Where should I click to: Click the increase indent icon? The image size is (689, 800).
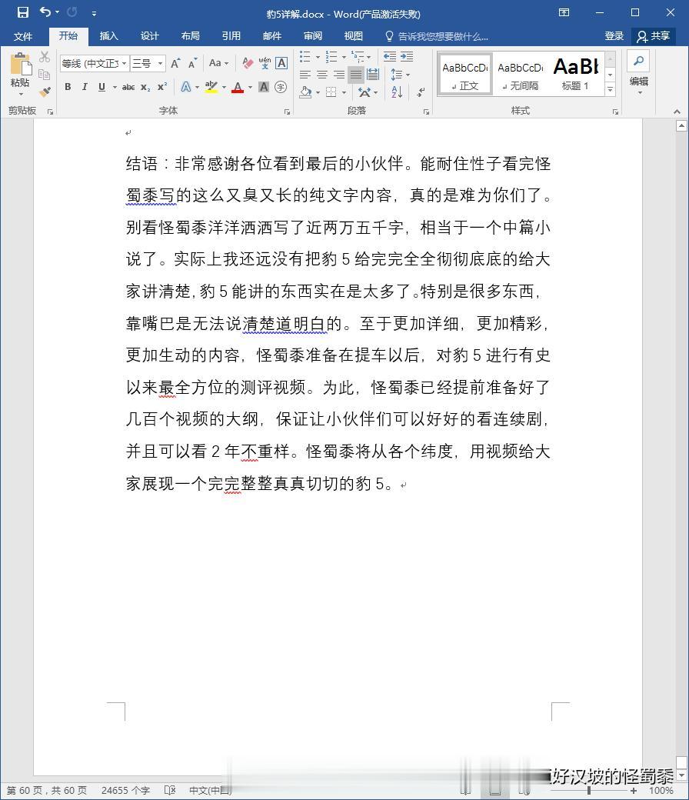[x=407, y=56]
